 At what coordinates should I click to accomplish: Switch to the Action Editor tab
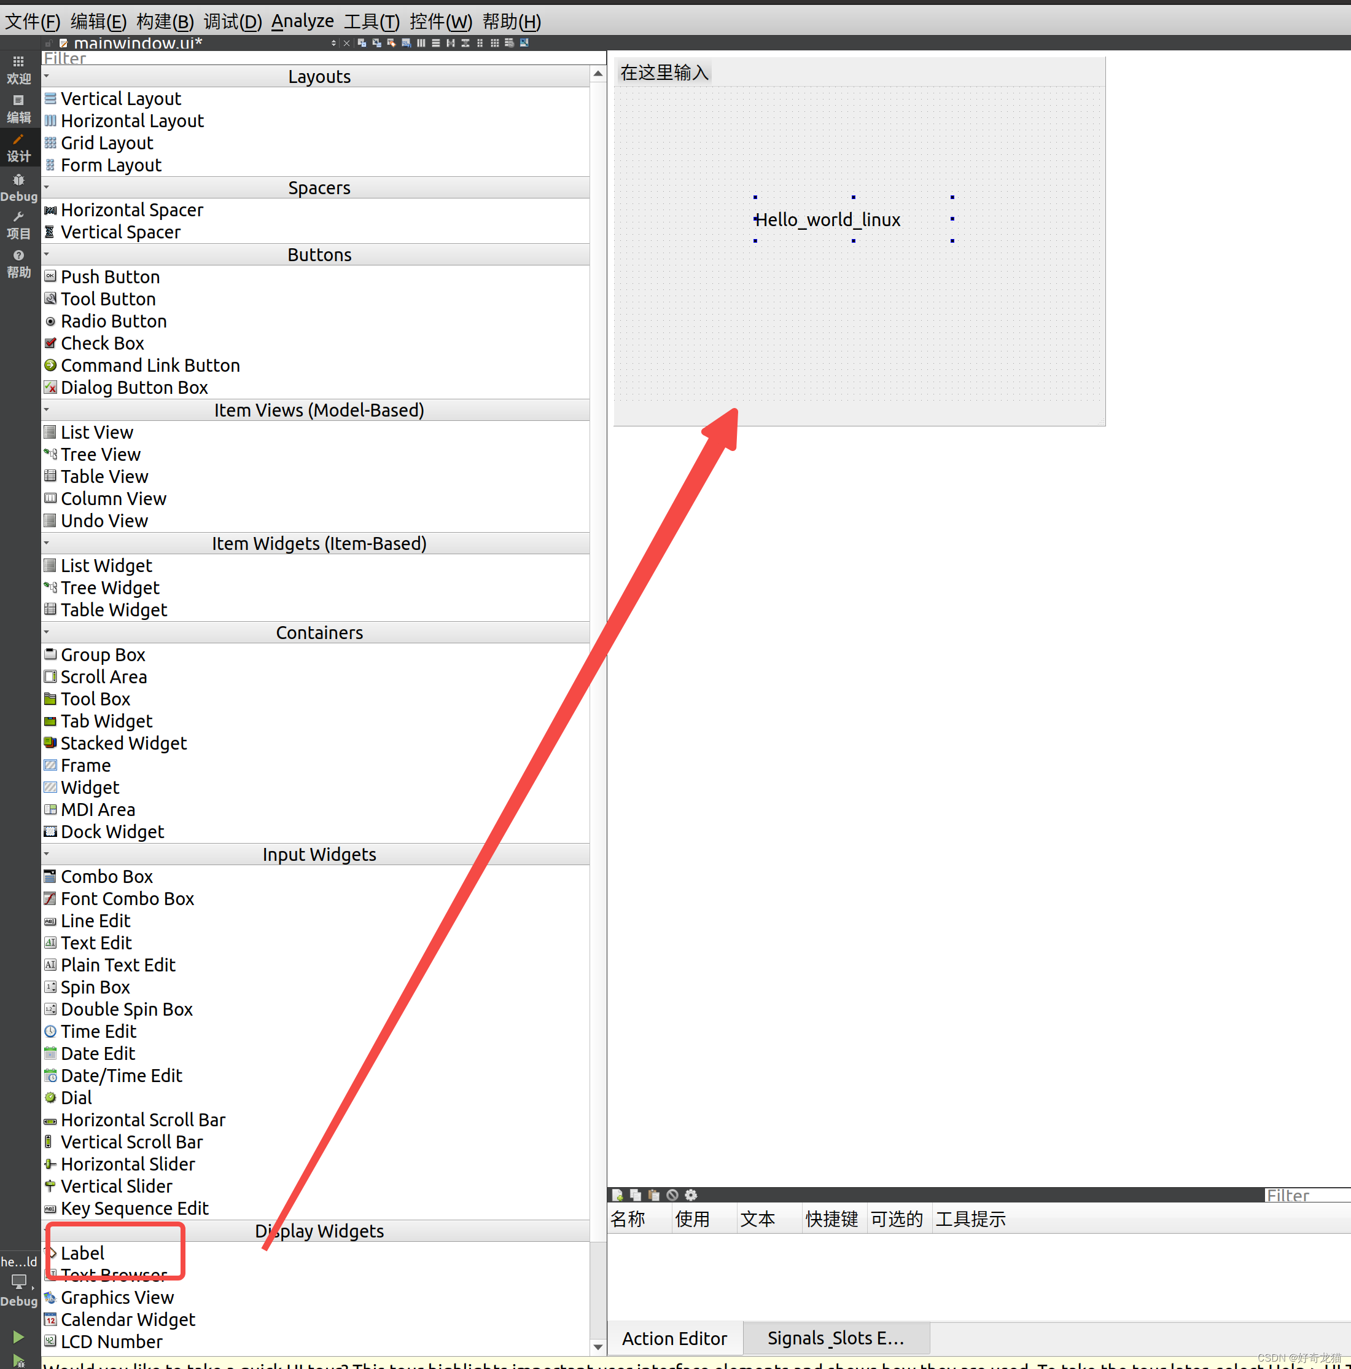(x=675, y=1338)
